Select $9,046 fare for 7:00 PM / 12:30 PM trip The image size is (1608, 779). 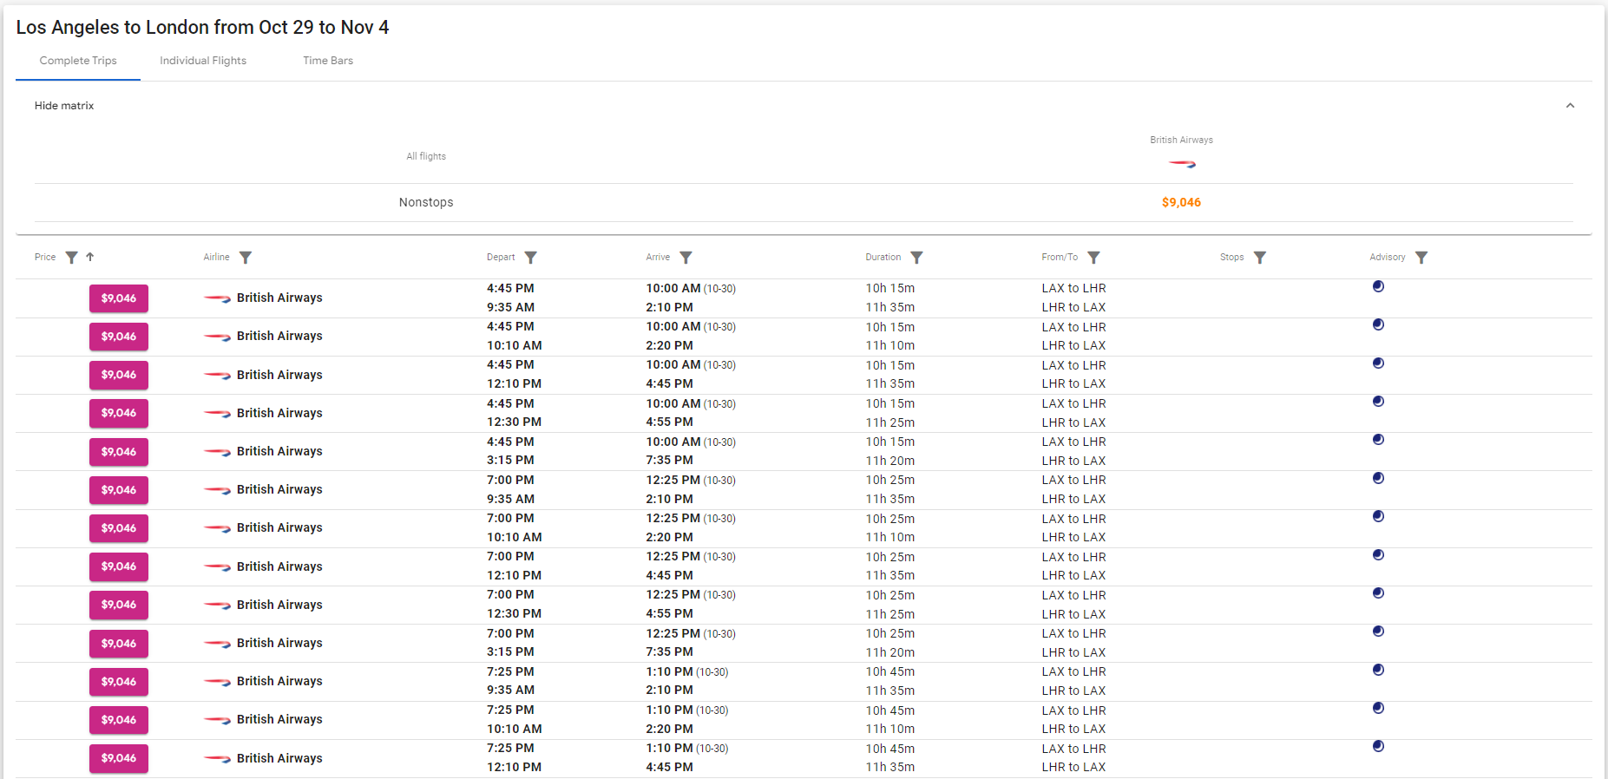pos(119,605)
